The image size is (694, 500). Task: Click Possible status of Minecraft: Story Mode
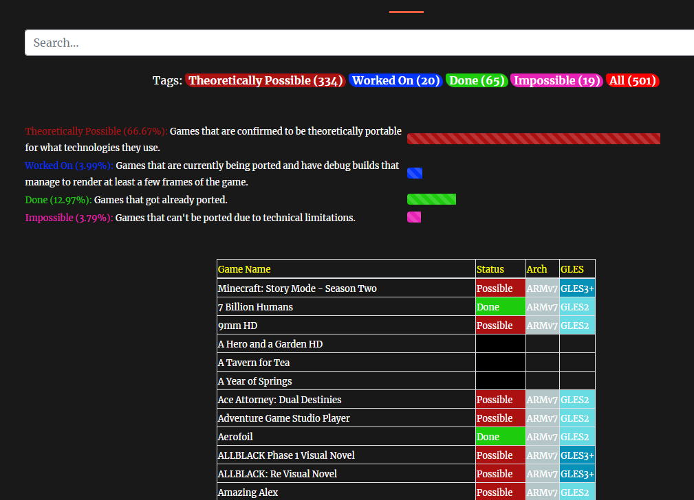tap(501, 288)
